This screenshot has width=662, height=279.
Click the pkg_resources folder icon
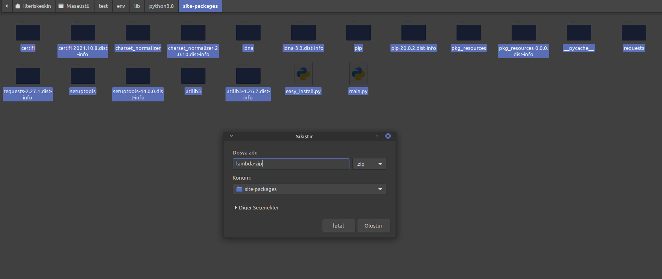point(468,33)
